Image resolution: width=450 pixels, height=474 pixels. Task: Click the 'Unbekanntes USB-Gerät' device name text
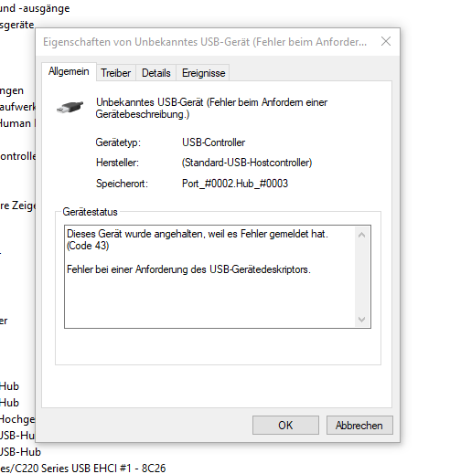[211, 109]
